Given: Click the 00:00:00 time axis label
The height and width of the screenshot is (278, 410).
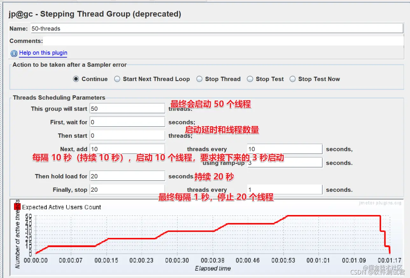Looking at the screenshot, I should (36, 260).
